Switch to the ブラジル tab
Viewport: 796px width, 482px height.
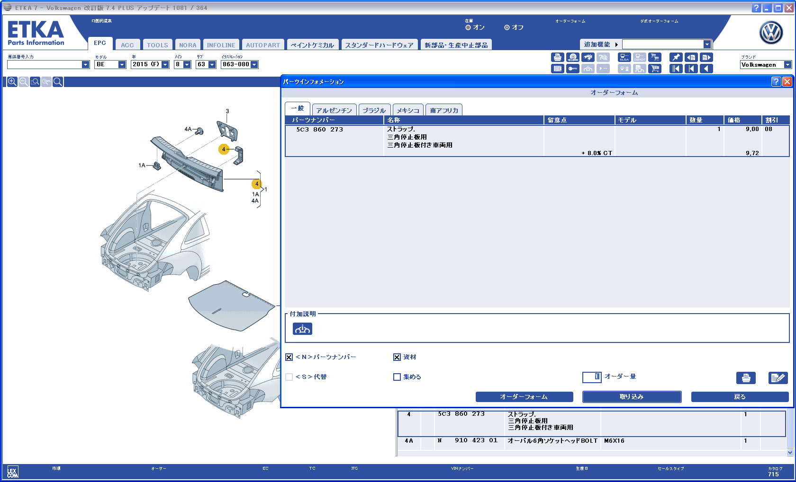[374, 110]
